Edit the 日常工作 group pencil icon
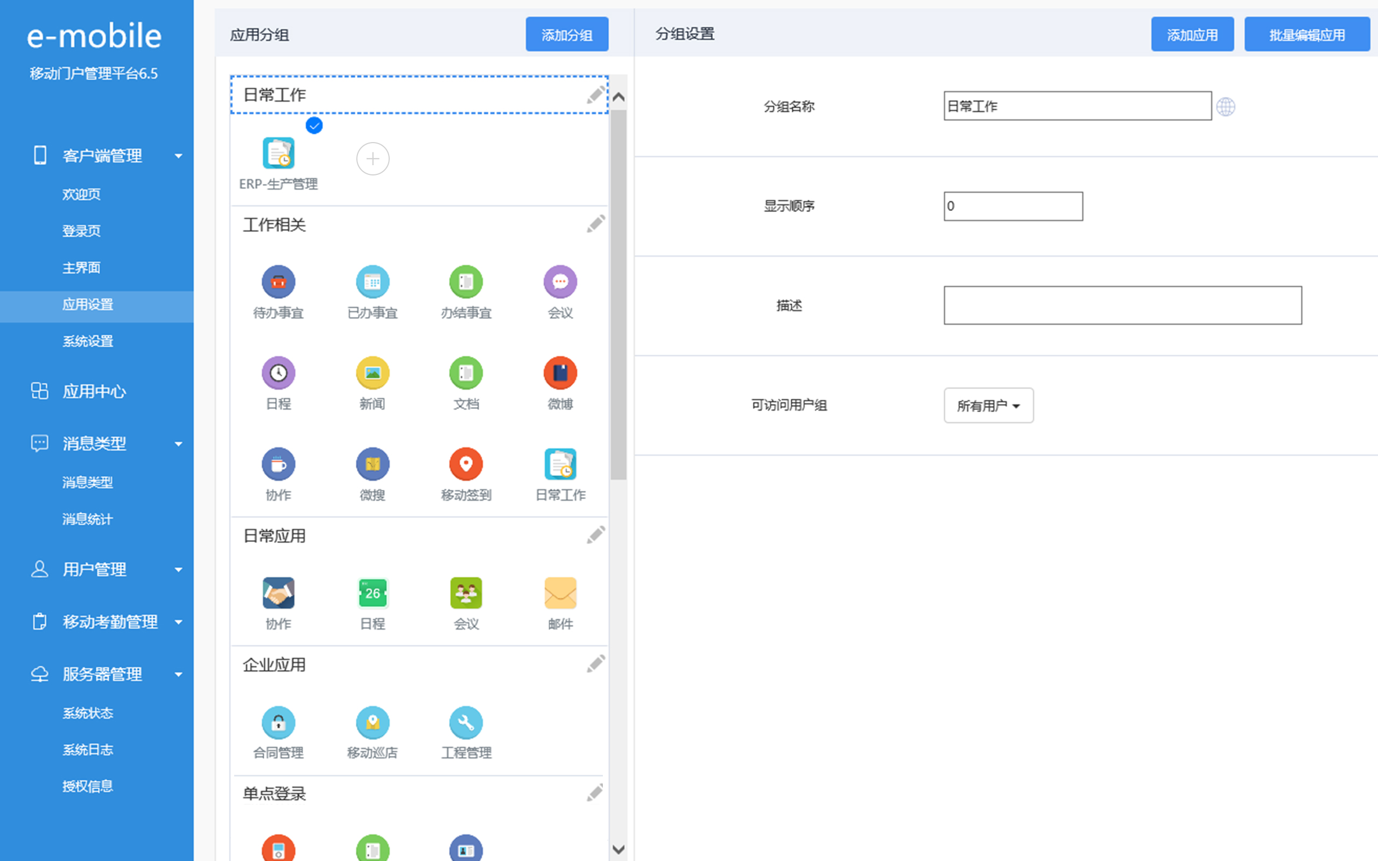 (596, 95)
